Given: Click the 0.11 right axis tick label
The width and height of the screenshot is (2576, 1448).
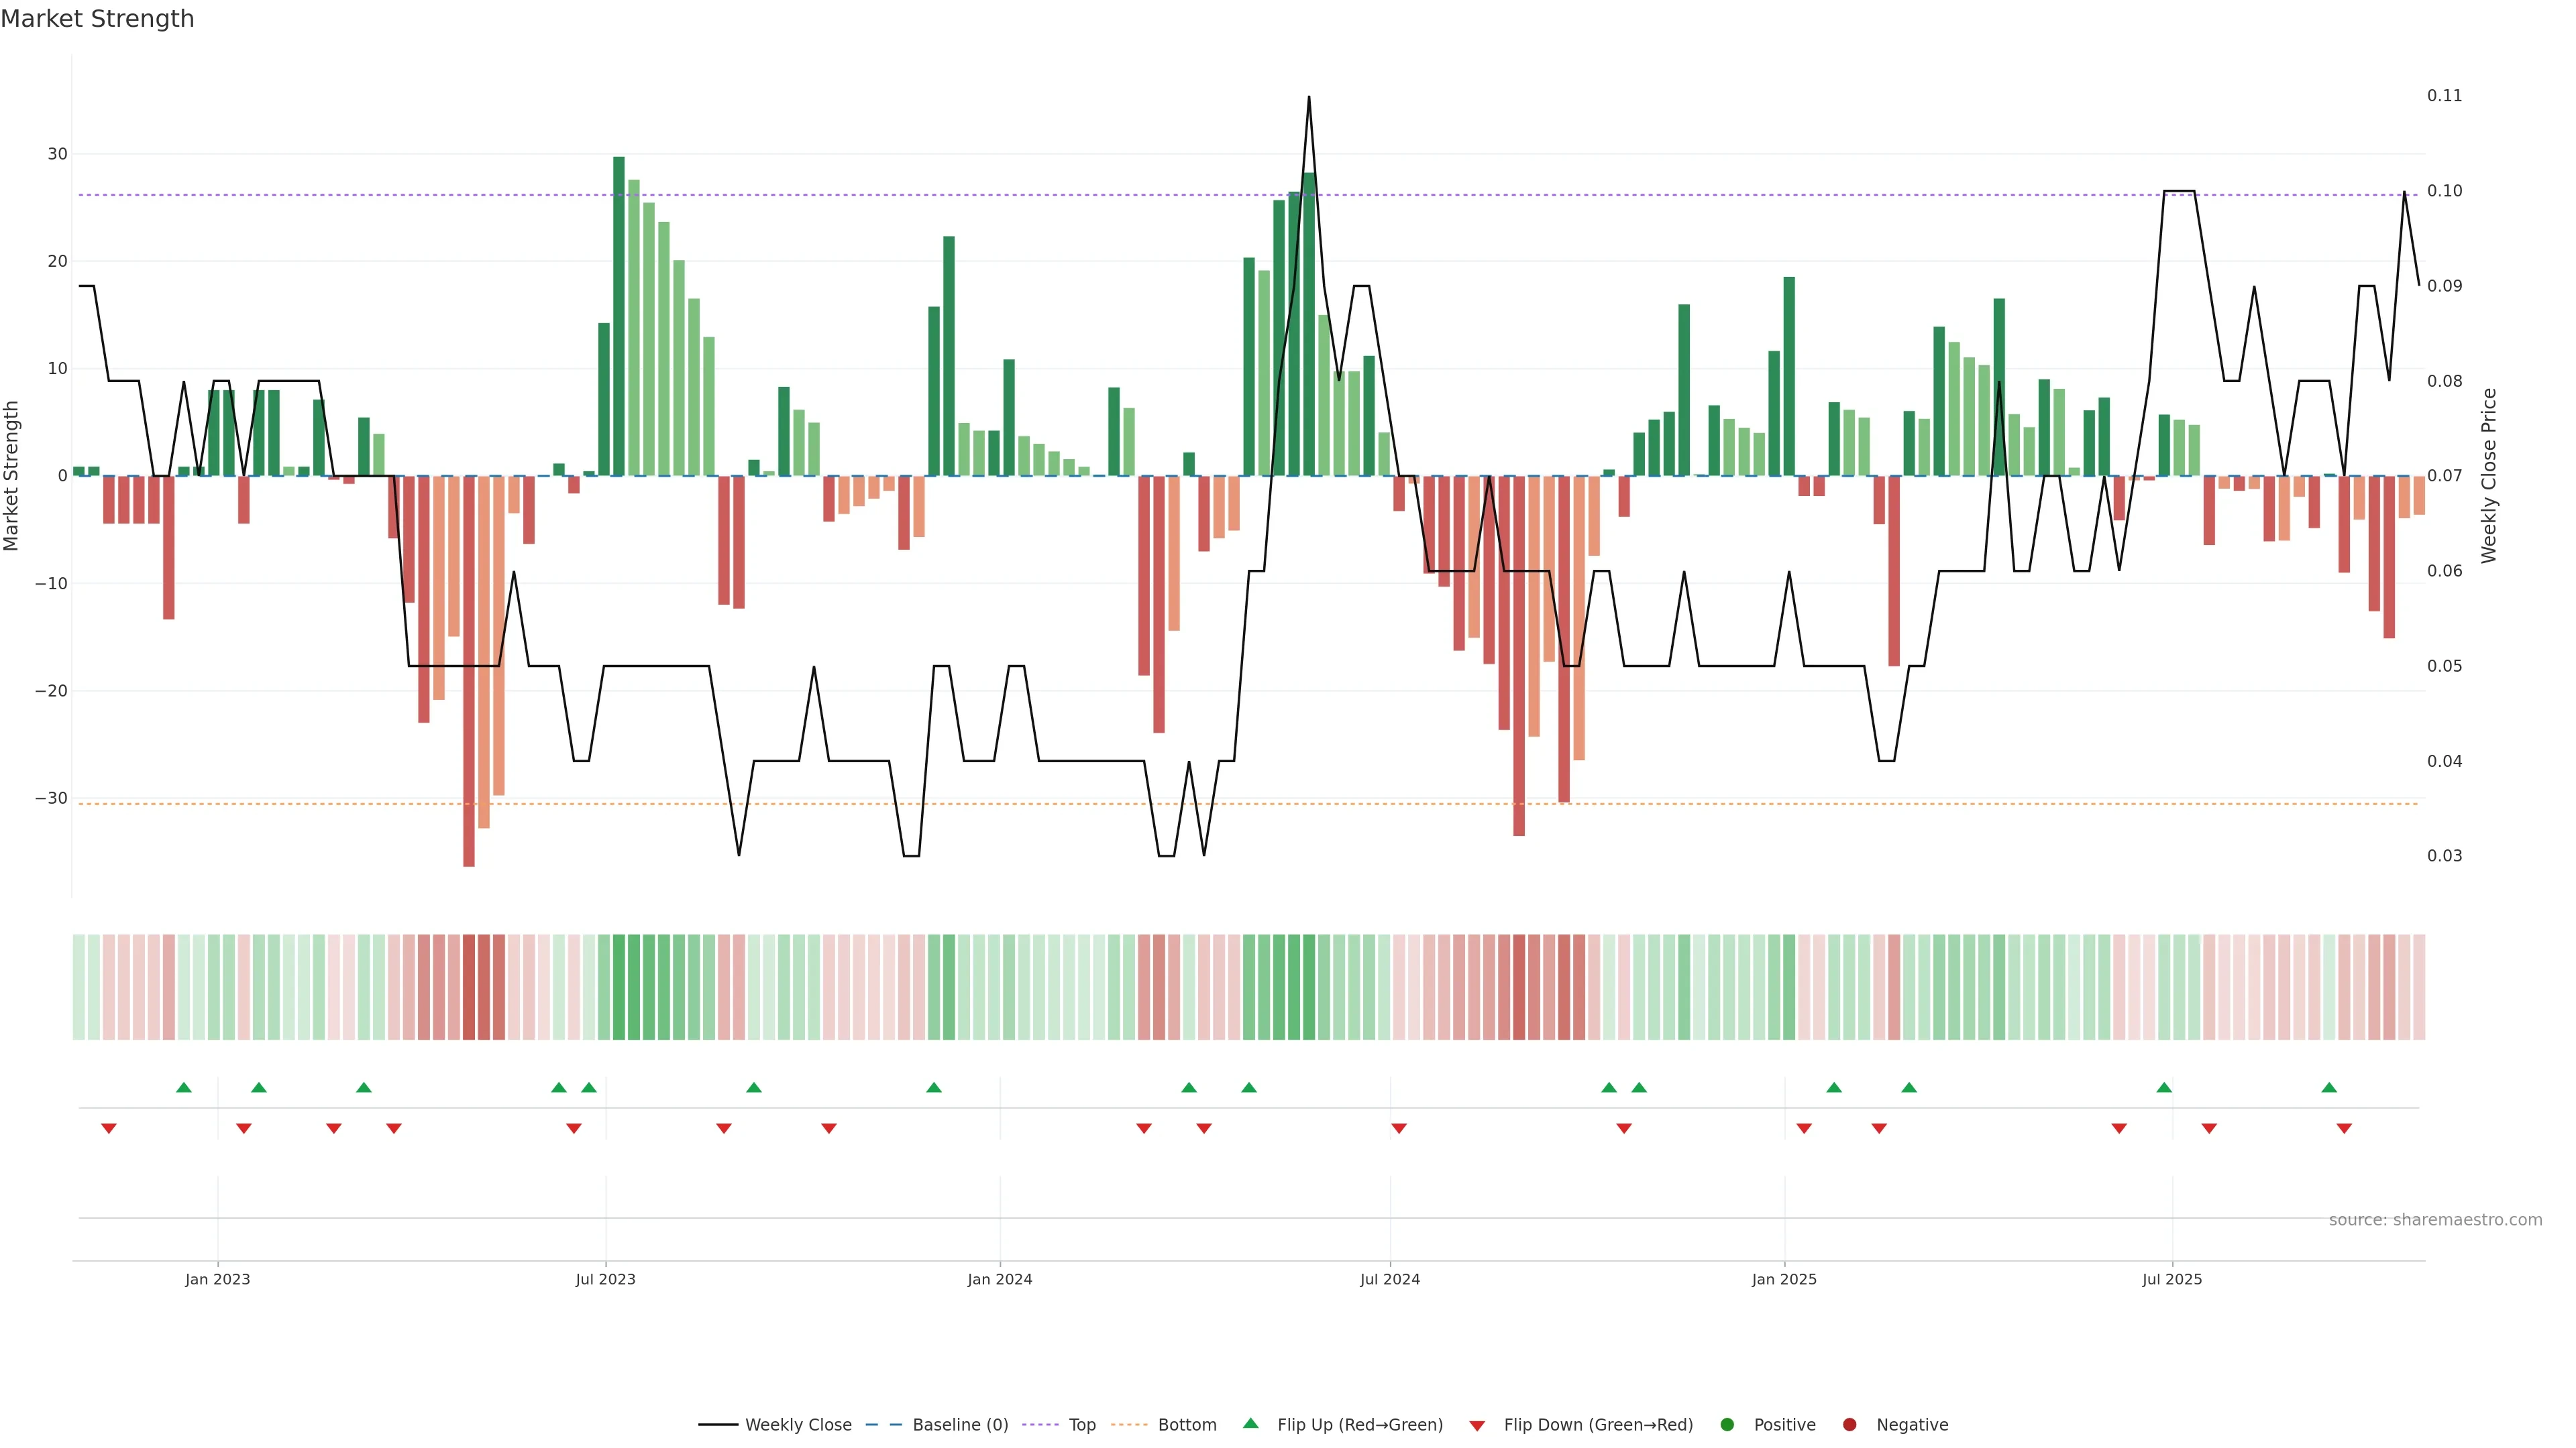Looking at the screenshot, I should 2444,96.
